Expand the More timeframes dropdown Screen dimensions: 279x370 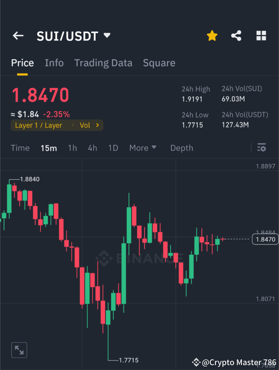coord(142,148)
